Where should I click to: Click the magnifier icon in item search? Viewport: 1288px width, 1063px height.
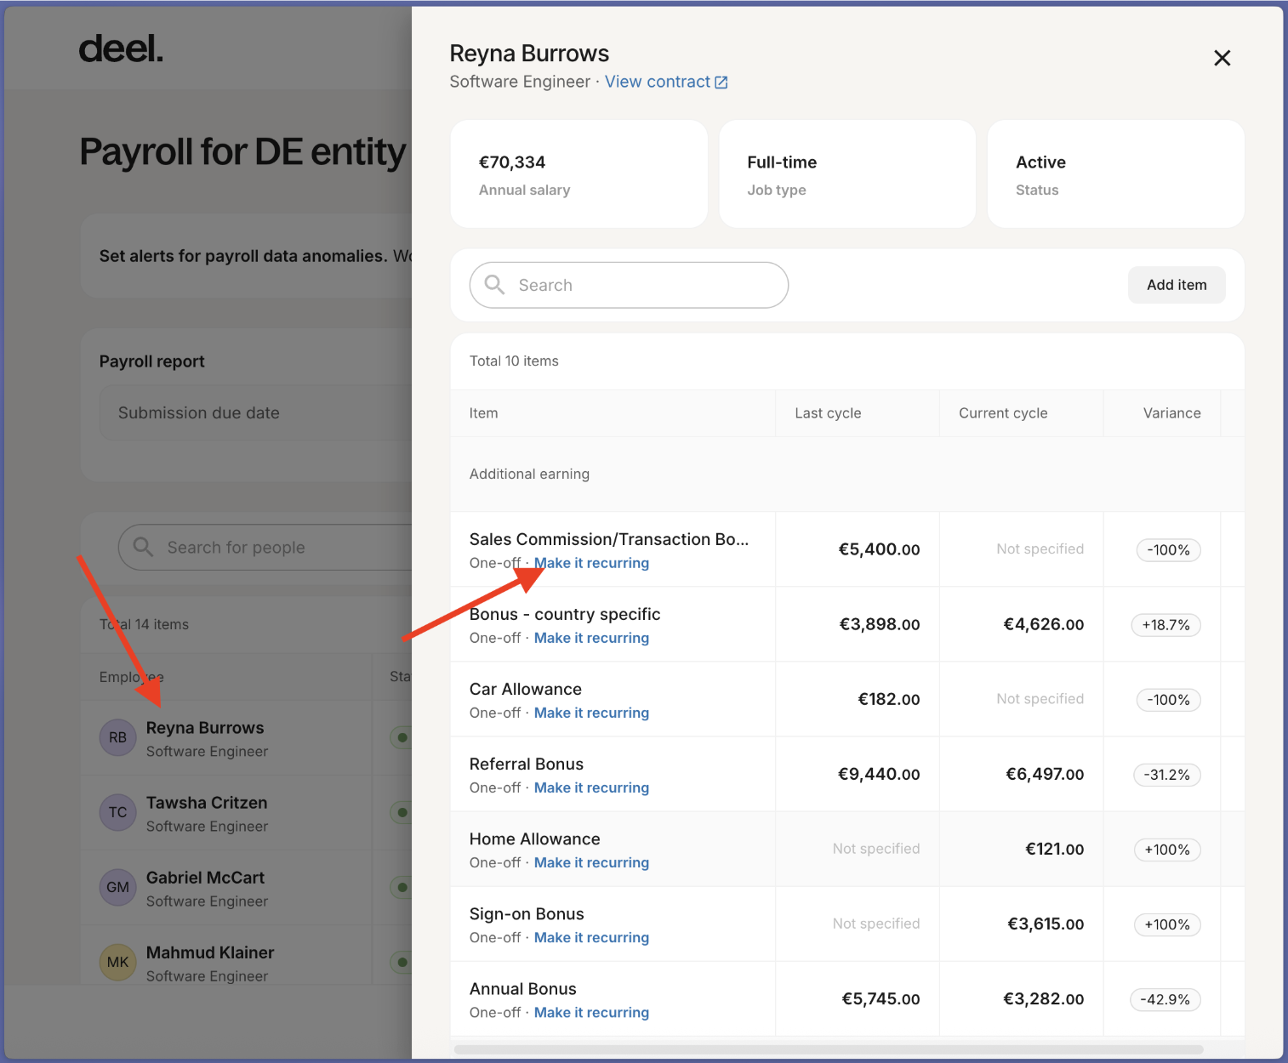tap(494, 285)
